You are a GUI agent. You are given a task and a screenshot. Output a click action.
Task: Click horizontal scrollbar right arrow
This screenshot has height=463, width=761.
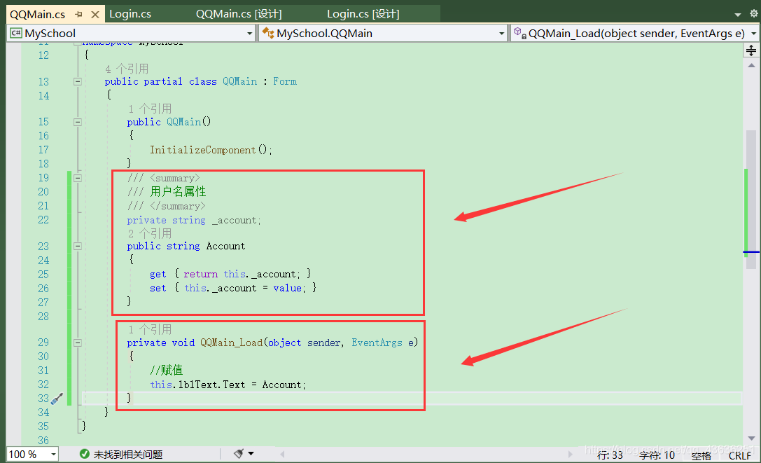click(x=571, y=455)
